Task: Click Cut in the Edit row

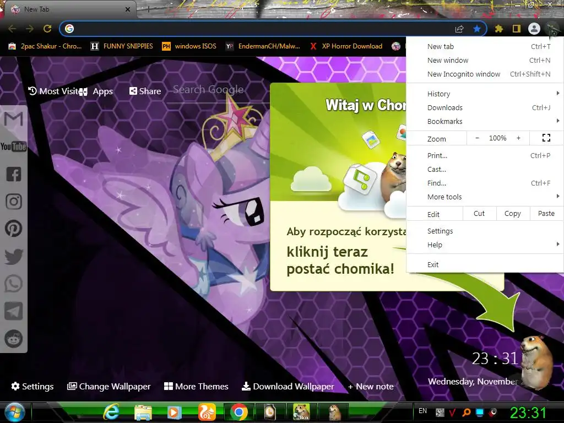Action: (x=479, y=213)
